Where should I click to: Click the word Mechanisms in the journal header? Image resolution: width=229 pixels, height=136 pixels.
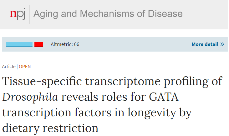[x=107, y=14]
